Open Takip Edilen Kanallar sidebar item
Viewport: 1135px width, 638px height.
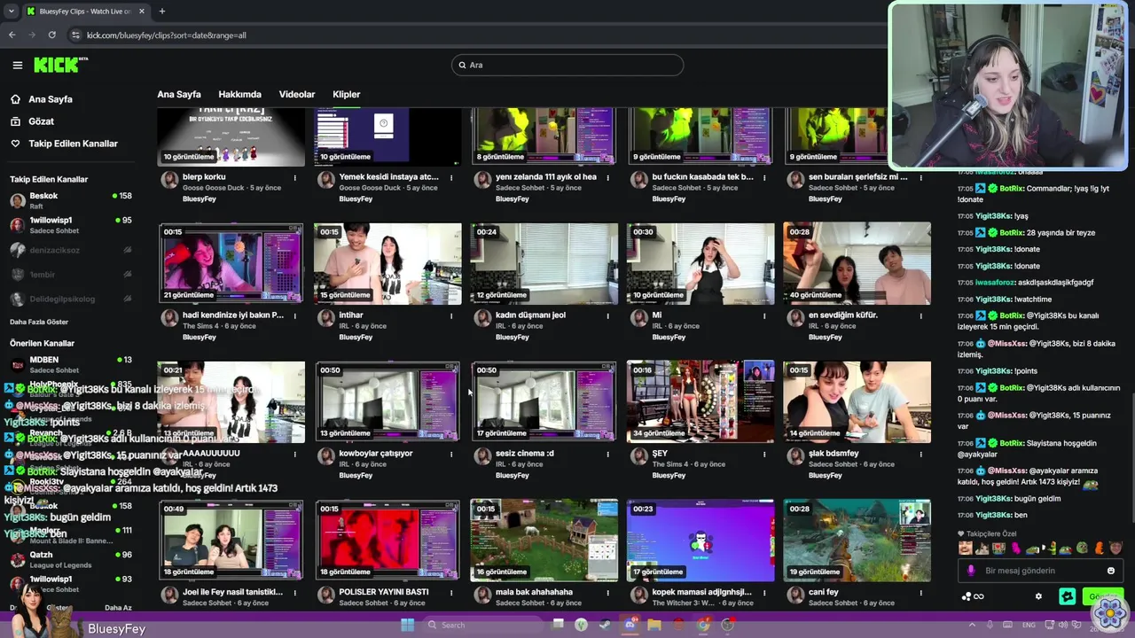click(73, 144)
